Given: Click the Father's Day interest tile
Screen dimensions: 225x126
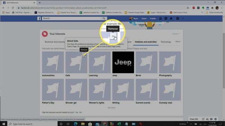Looking at the screenshot, I should pos(53,90).
